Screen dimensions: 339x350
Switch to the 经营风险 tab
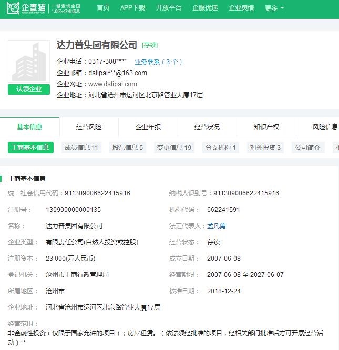coord(89,127)
